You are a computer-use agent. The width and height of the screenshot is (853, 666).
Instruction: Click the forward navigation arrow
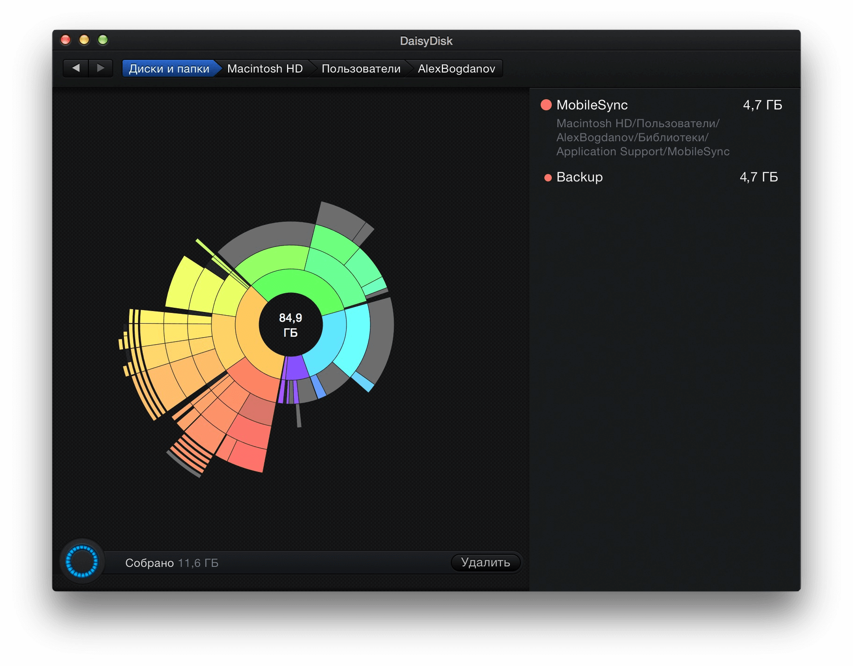click(100, 68)
